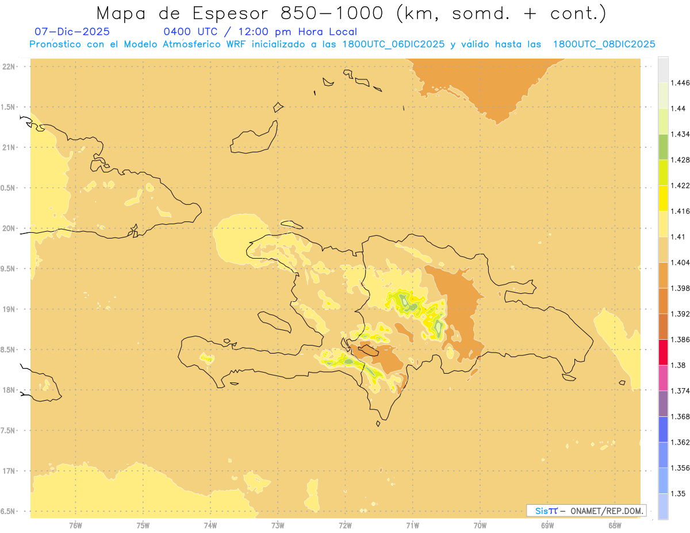
Task: Click the '68W' longitude axis label
Action: (x=615, y=526)
